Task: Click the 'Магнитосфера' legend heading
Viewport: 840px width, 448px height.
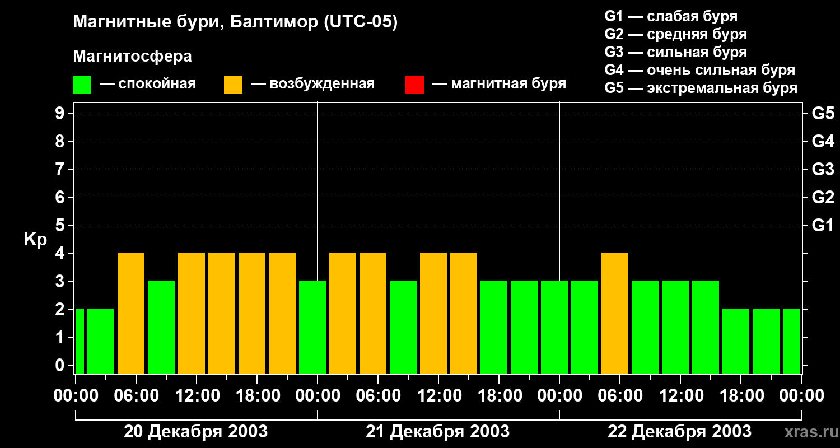Action: click(x=132, y=57)
